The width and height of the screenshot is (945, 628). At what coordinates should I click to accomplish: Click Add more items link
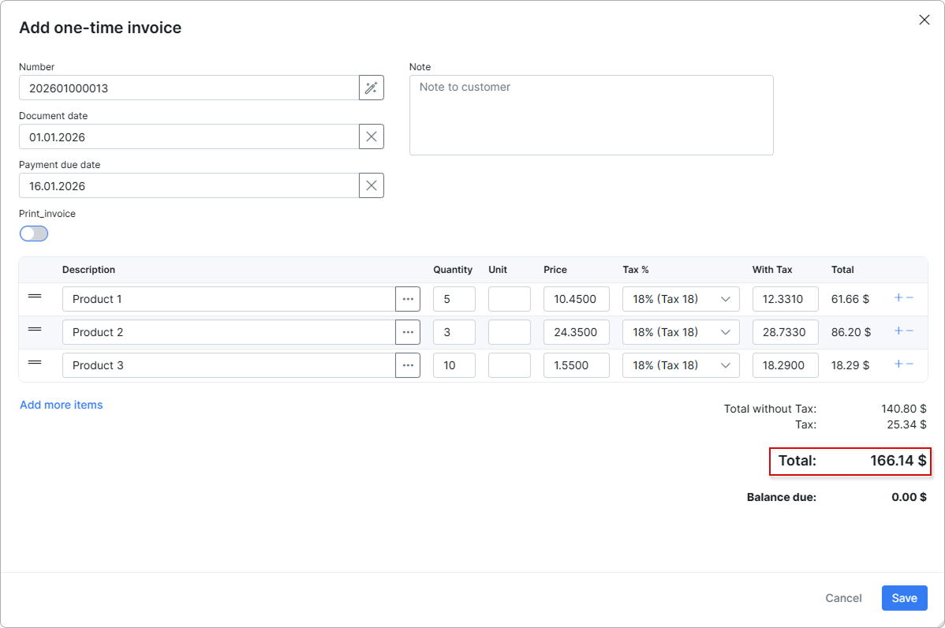(x=62, y=405)
